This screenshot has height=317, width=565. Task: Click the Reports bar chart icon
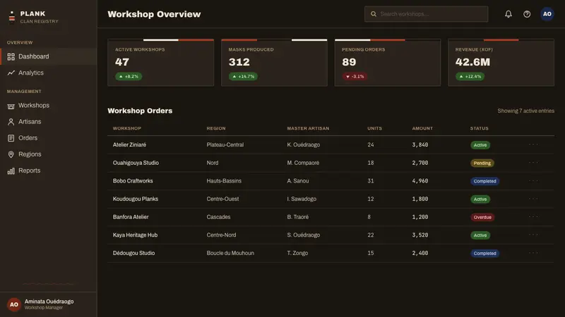click(11, 170)
